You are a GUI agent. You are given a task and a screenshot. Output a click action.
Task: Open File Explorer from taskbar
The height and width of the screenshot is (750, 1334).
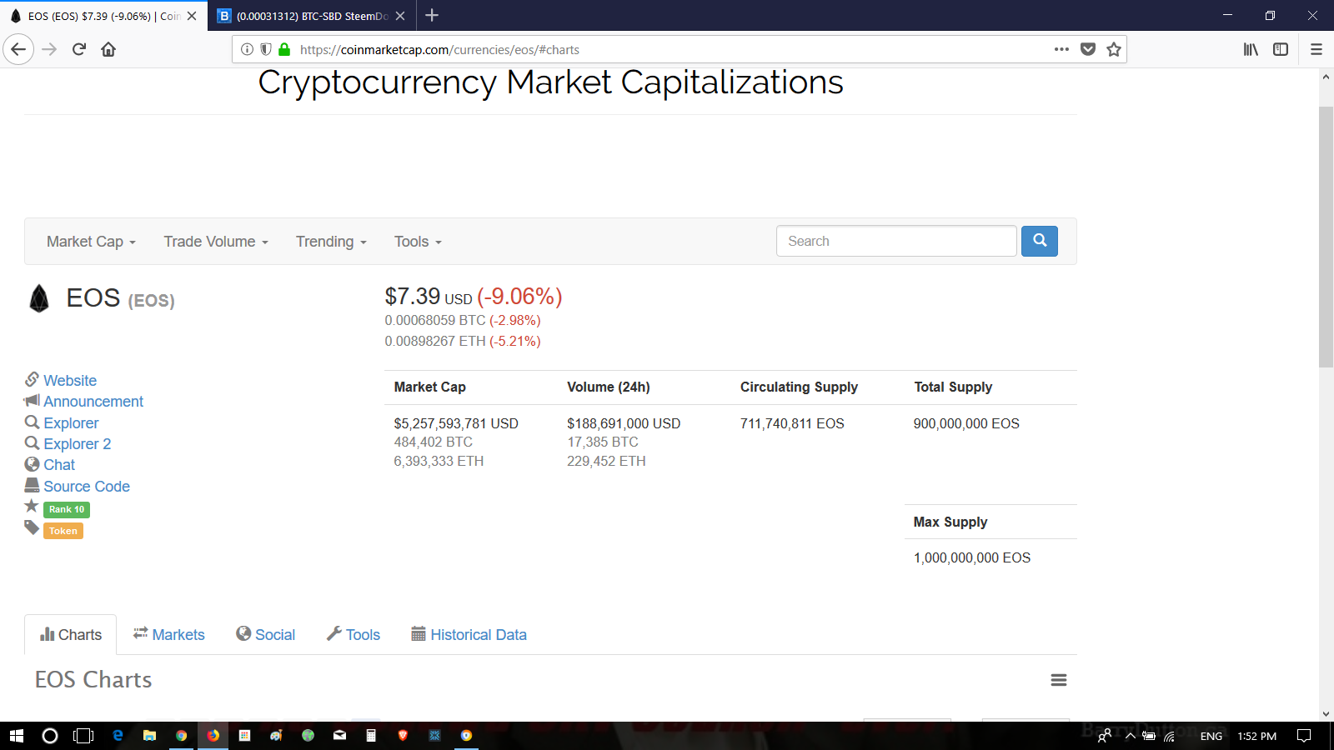[149, 736]
